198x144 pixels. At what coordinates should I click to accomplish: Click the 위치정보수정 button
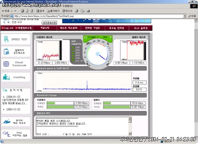(49, 23)
